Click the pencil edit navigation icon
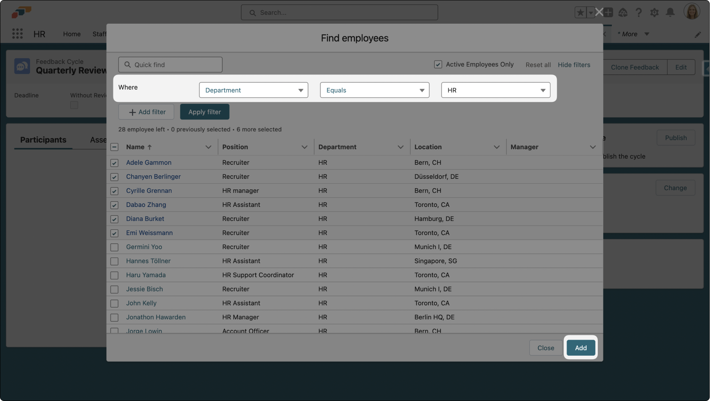 pyautogui.click(x=698, y=34)
